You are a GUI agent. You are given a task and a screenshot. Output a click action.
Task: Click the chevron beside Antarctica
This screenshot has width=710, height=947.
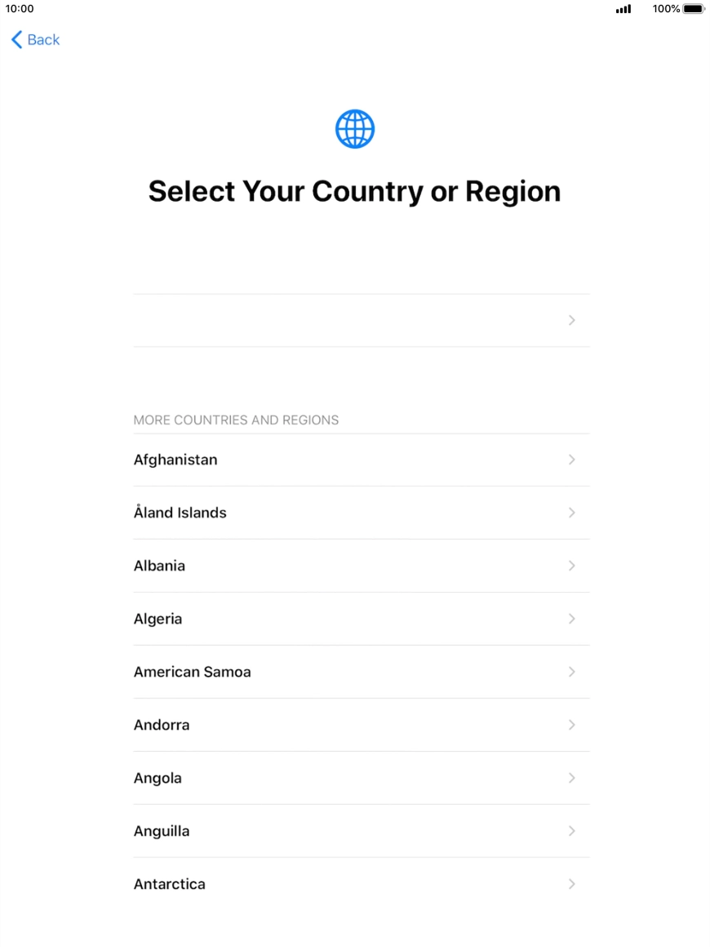point(571,883)
